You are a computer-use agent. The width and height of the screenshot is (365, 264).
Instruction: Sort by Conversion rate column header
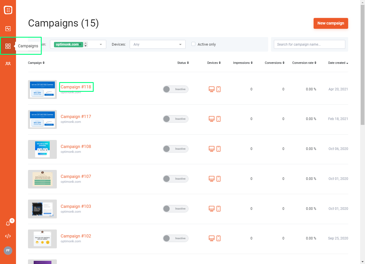pos(304,63)
